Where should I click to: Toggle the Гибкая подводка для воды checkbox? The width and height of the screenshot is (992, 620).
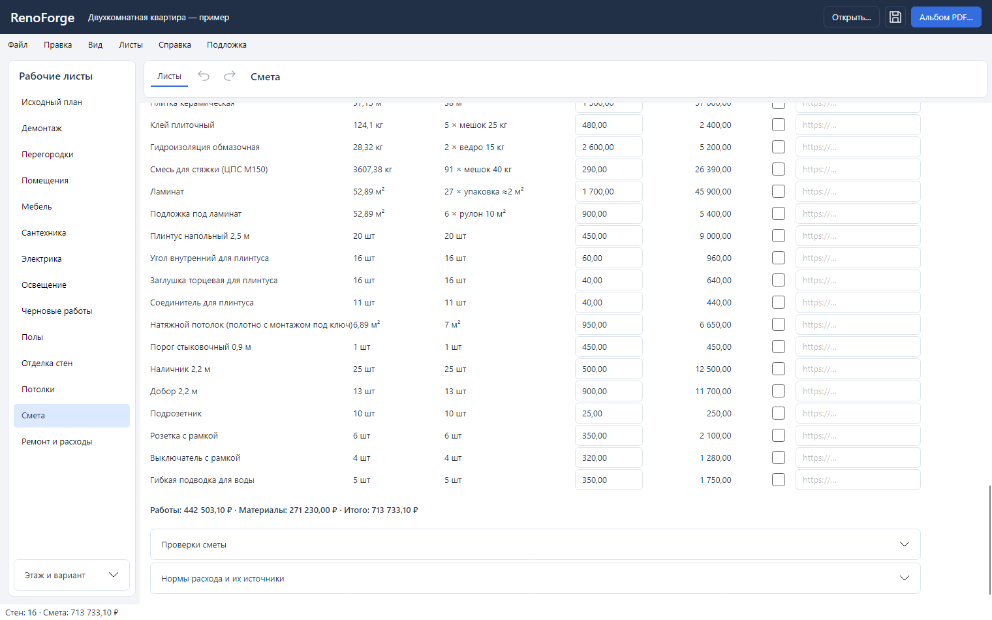[779, 480]
